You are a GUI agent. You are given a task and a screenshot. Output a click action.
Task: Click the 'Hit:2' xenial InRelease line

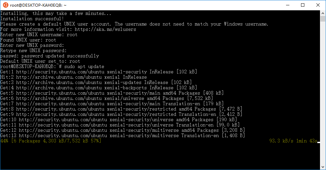(x=73, y=77)
